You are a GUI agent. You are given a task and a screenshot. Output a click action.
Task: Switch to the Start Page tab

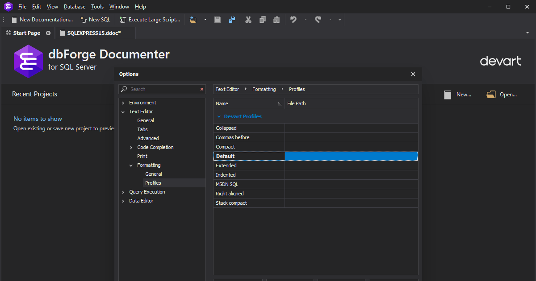pyautogui.click(x=27, y=33)
